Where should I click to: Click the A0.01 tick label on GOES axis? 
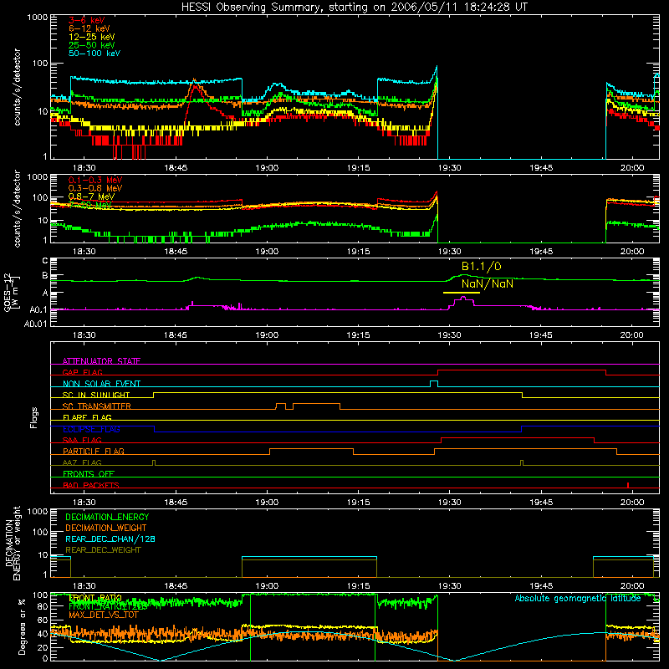[35, 324]
